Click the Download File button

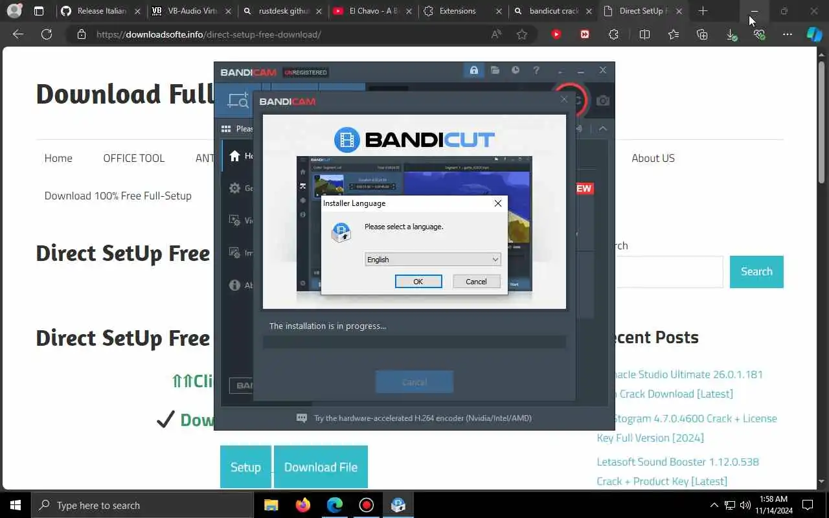[321, 467]
